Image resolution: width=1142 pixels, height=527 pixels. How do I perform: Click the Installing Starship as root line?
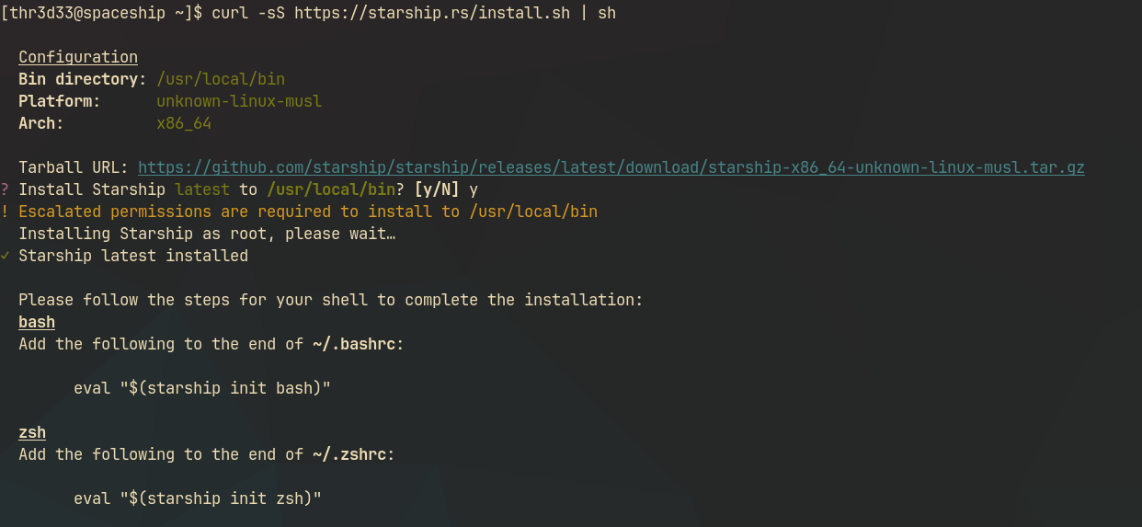click(x=207, y=234)
